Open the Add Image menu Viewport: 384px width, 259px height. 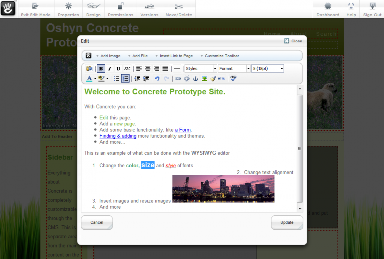(x=108, y=56)
